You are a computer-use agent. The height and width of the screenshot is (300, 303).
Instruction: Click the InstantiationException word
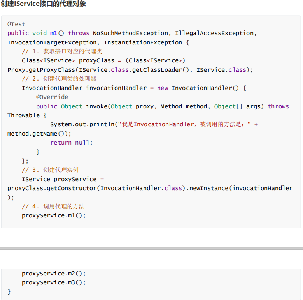point(143,42)
